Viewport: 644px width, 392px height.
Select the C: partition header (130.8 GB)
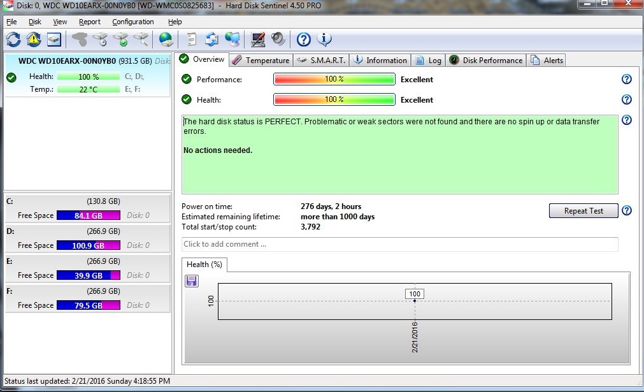tap(87, 201)
